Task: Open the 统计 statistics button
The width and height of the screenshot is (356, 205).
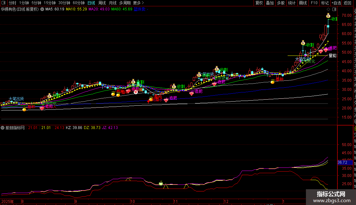Action: click(x=292, y=3)
